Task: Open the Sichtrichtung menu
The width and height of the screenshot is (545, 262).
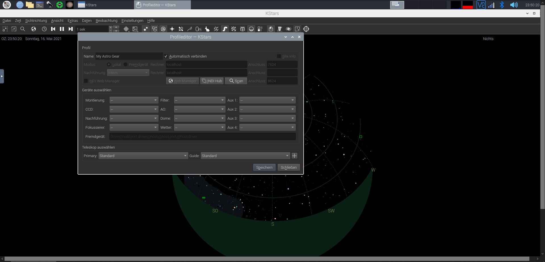Action: tap(36, 20)
